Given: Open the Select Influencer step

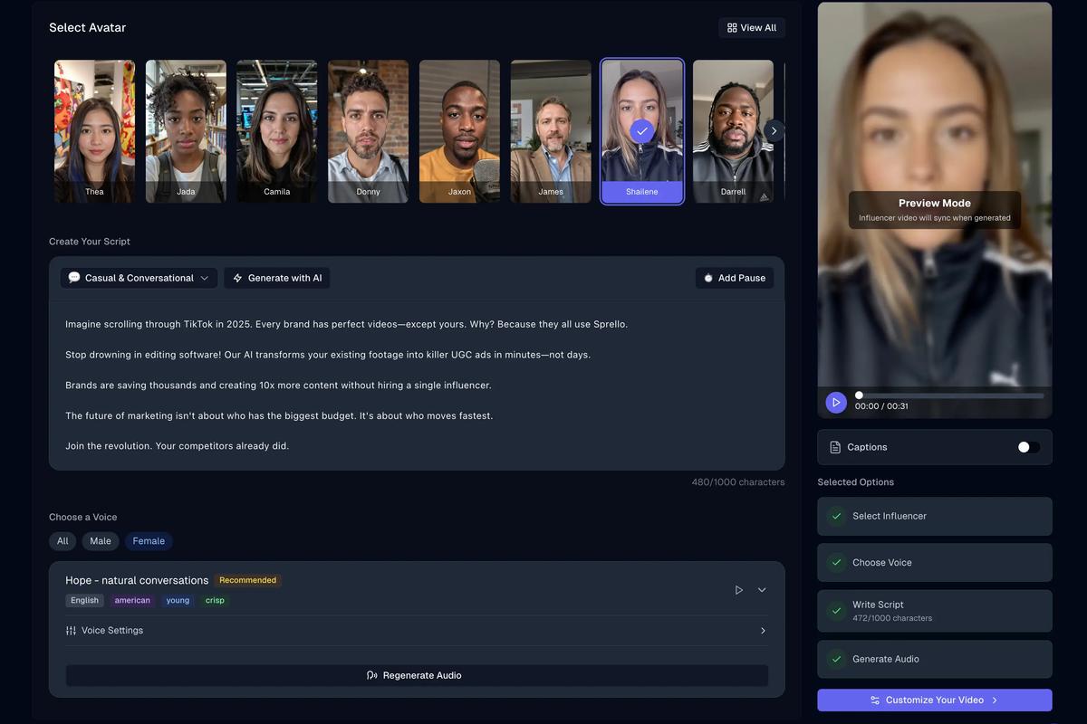Looking at the screenshot, I should pyautogui.click(x=935, y=516).
